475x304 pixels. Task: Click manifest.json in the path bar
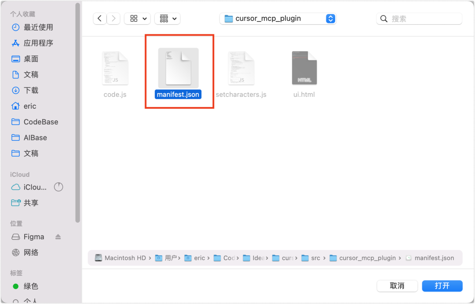click(430, 258)
